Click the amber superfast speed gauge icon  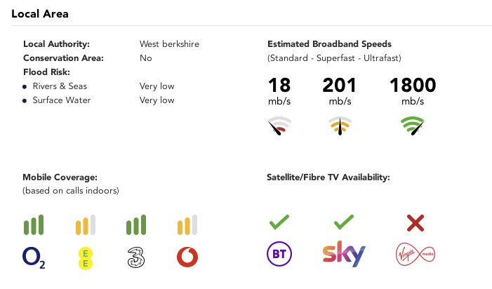tap(340, 126)
